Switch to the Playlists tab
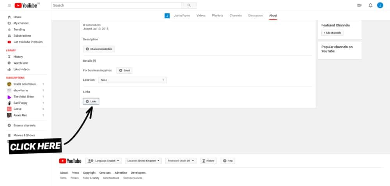Image resolution: width=390 pixels, height=186 pixels. [x=217, y=16]
